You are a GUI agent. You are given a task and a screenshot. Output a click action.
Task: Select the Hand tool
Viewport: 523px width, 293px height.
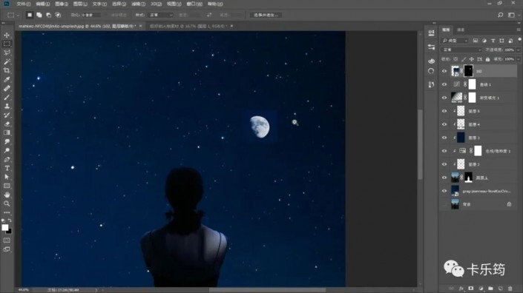point(7,195)
